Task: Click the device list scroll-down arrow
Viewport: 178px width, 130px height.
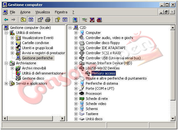Action: coord(173,119)
